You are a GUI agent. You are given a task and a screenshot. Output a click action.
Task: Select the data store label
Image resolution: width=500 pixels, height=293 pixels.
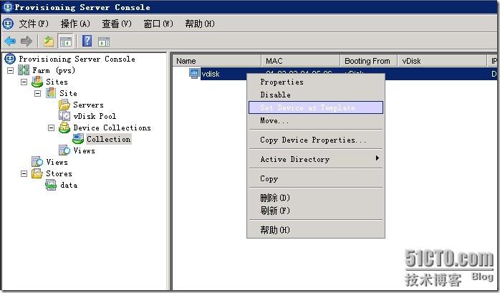(69, 186)
